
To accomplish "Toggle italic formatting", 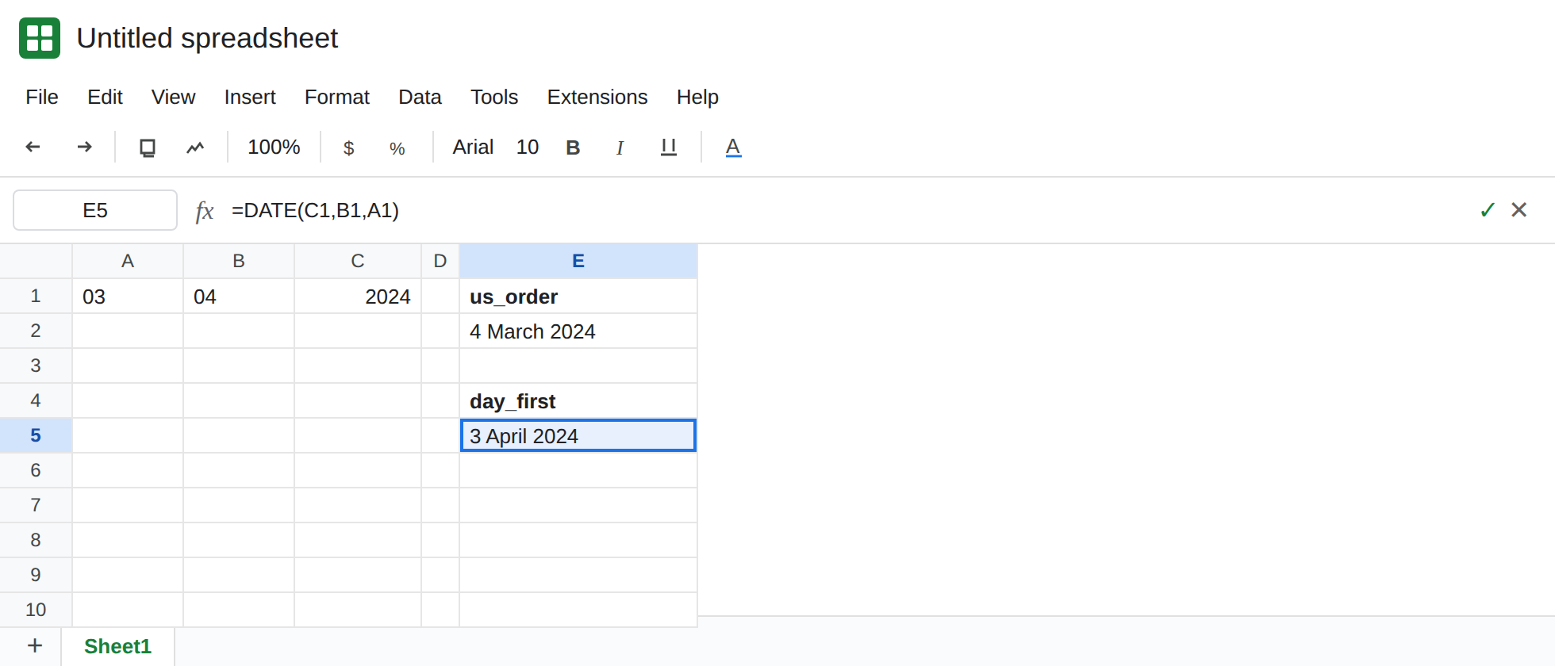I will [620, 147].
